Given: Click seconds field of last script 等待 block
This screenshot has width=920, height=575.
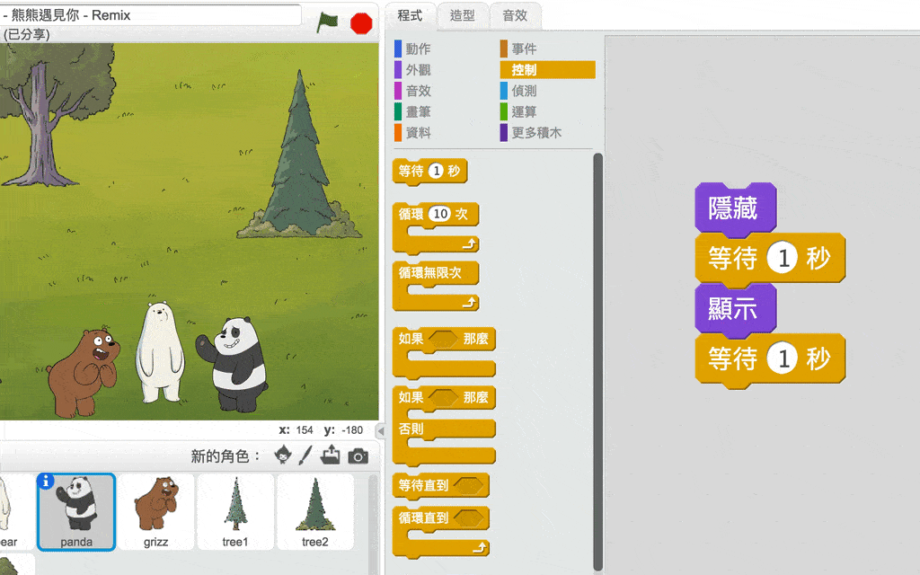Looking at the screenshot, I should click(783, 358).
